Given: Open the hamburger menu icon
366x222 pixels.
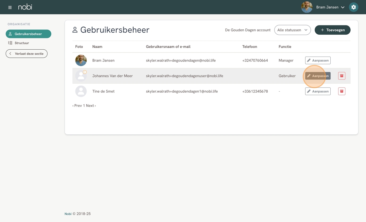Looking at the screenshot, I should pyautogui.click(x=10, y=7).
